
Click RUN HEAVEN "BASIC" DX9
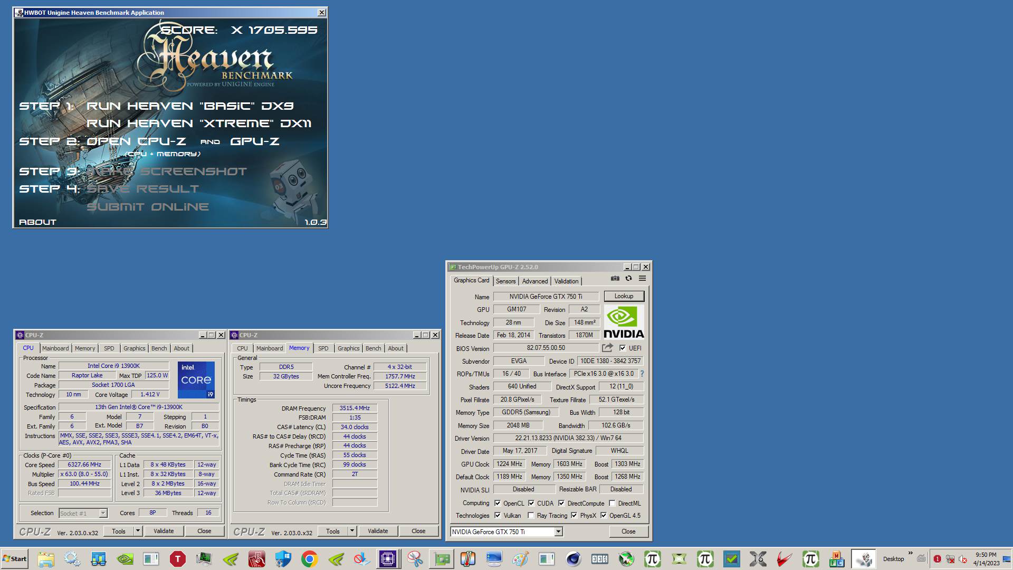[190, 106]
